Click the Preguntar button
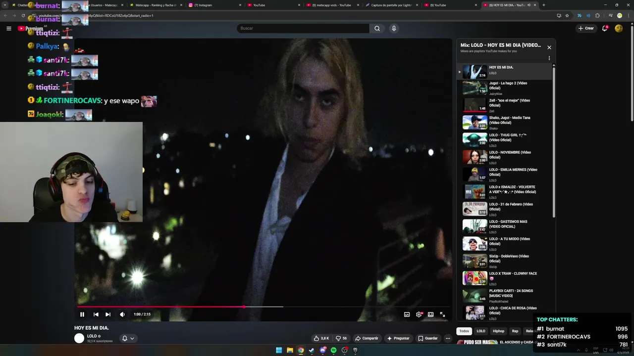 [x=398, y=338]
